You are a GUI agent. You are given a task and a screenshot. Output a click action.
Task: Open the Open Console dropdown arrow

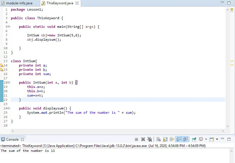coord(217,139)
